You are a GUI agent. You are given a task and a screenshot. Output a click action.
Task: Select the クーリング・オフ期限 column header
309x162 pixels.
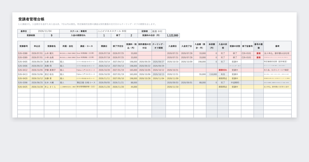(x=159, y=46)
